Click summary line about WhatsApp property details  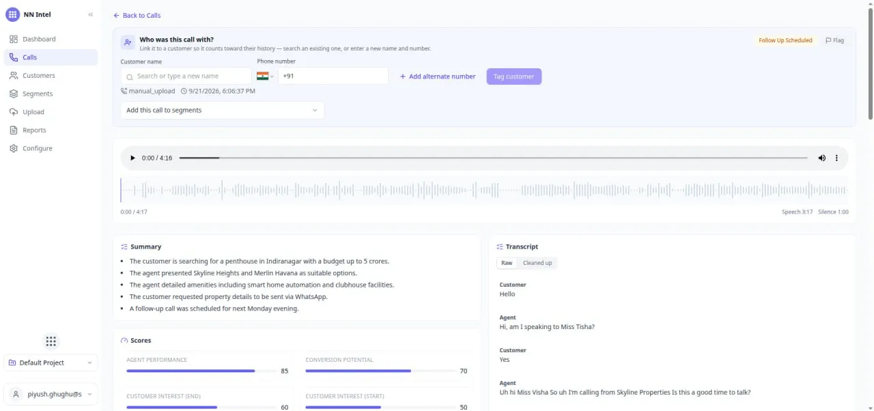pyautogui.click(x=229, y=297)
